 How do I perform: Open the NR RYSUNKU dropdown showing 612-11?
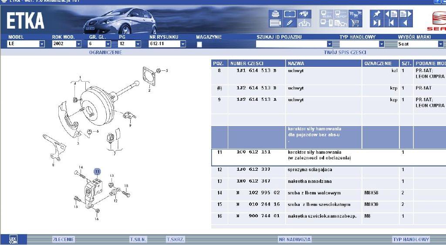pos(182,44)
